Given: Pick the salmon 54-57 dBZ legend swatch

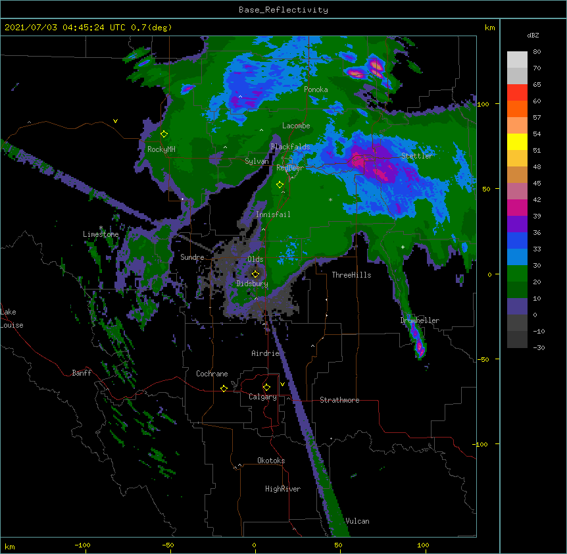Looking at the screenshot, I should coord(517,126).
